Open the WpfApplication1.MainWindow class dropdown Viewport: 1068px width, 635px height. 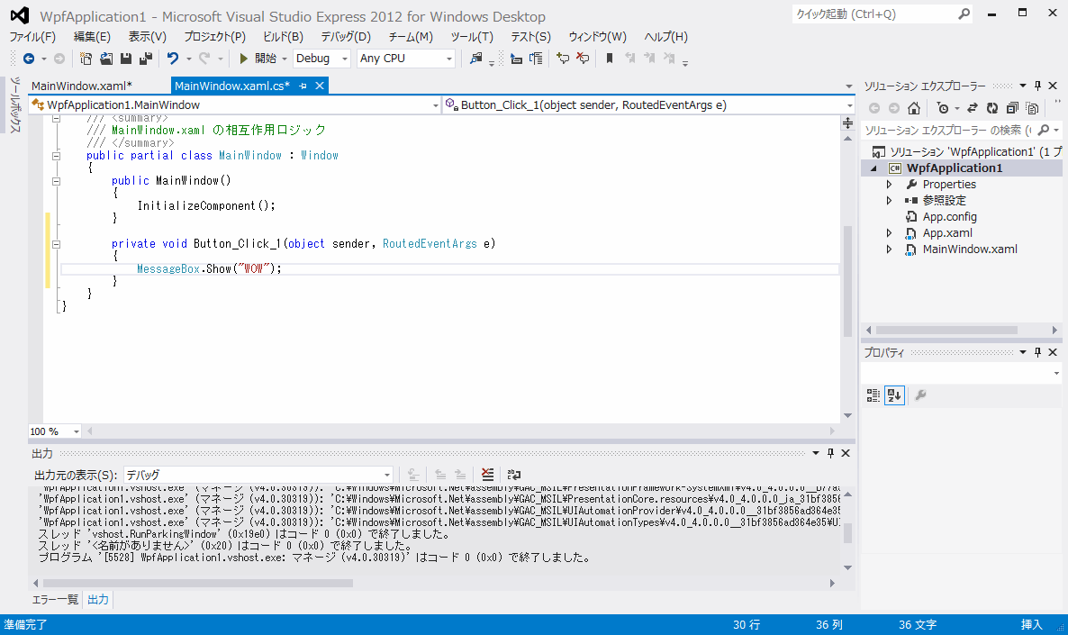coord(235,104)
